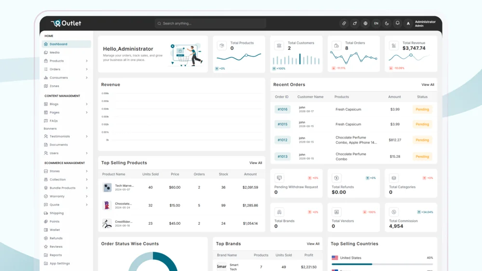Viewport: 482px width, 271px height.
Task: Open order #1012
Action: click(282, 140)
